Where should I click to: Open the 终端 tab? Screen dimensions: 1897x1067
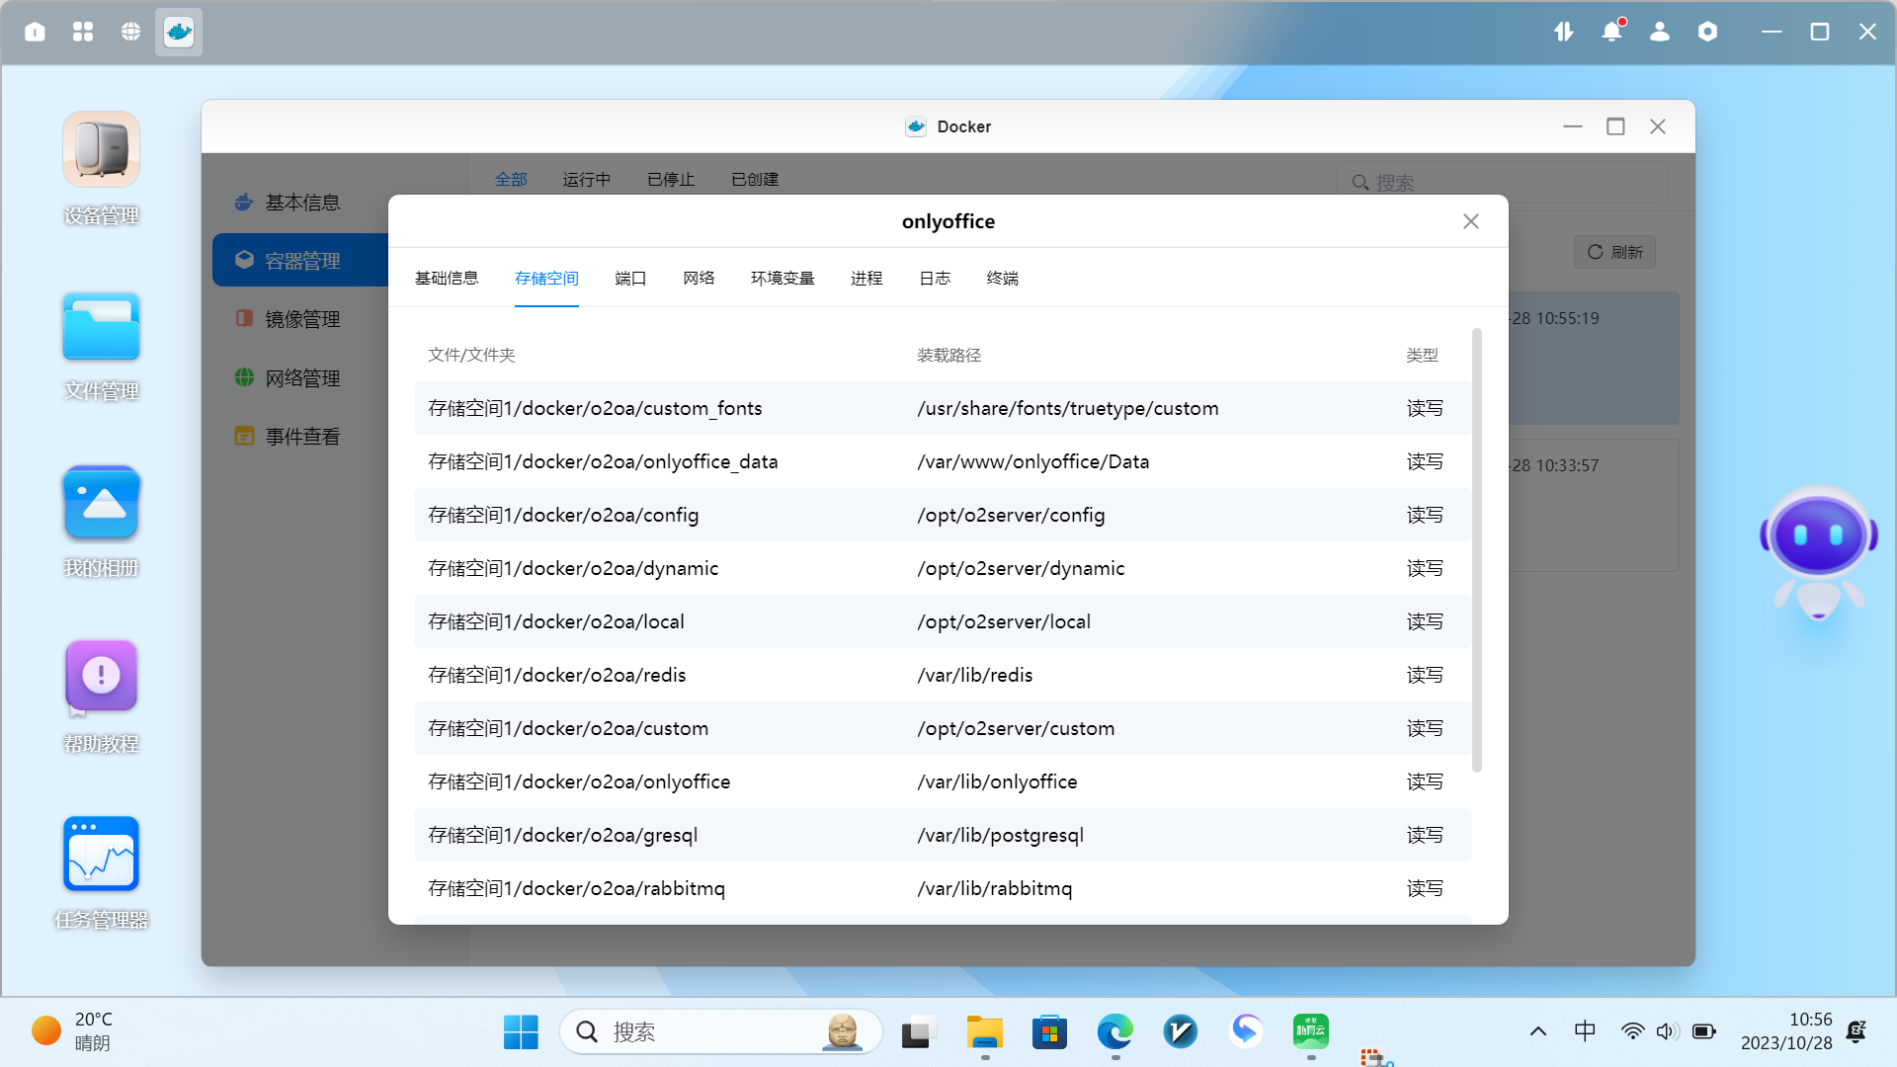[1002, 279]
